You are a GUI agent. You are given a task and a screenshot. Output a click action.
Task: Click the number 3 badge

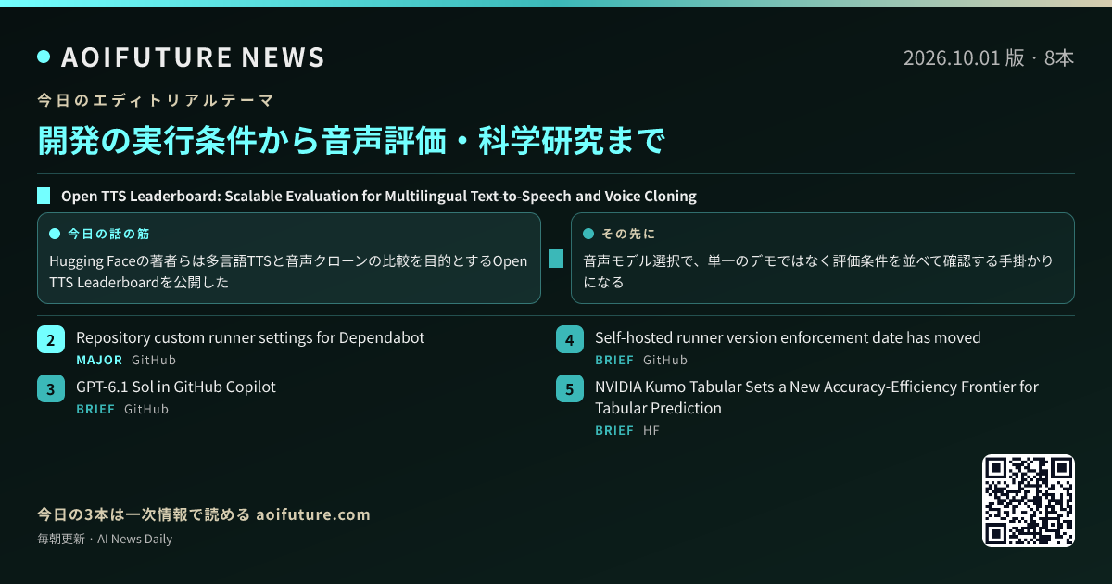click(x=50, y=388)
